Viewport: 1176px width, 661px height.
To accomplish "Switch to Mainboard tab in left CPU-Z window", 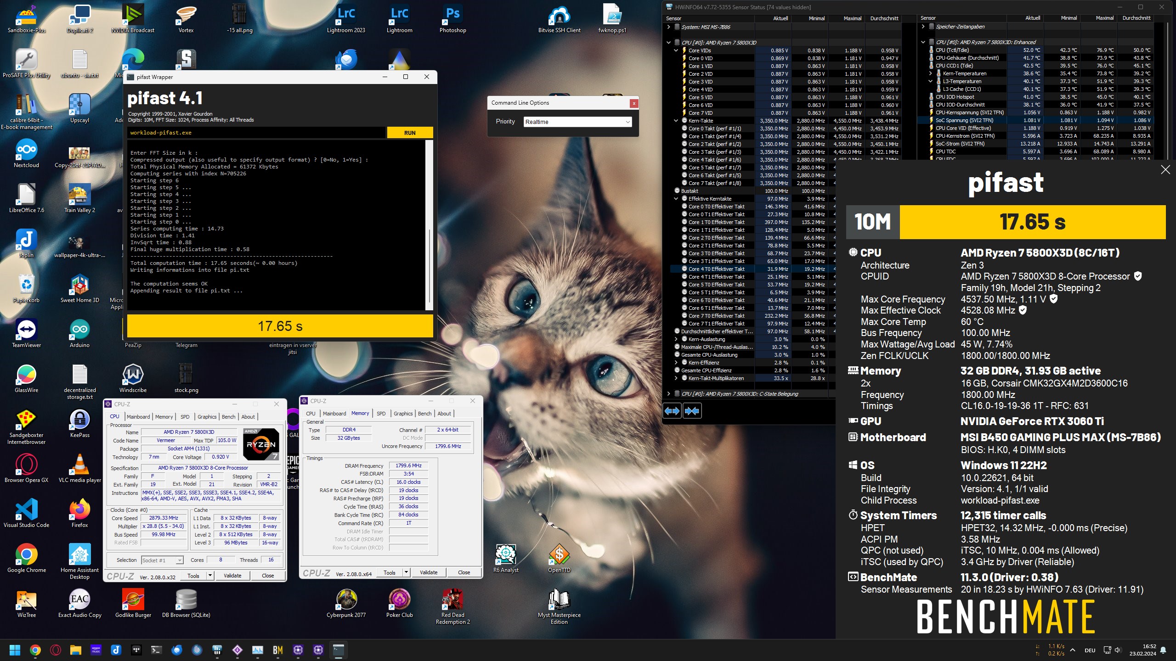I will click(x=138, y=417).
